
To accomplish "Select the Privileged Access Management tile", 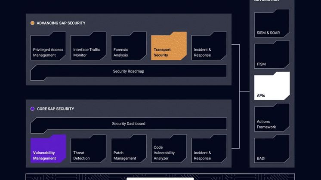I will [48, 46].
